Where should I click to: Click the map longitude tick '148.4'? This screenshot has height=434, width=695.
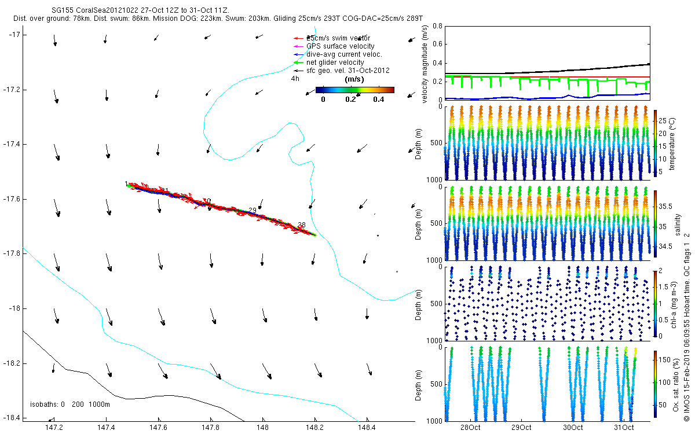click(367, 428)
